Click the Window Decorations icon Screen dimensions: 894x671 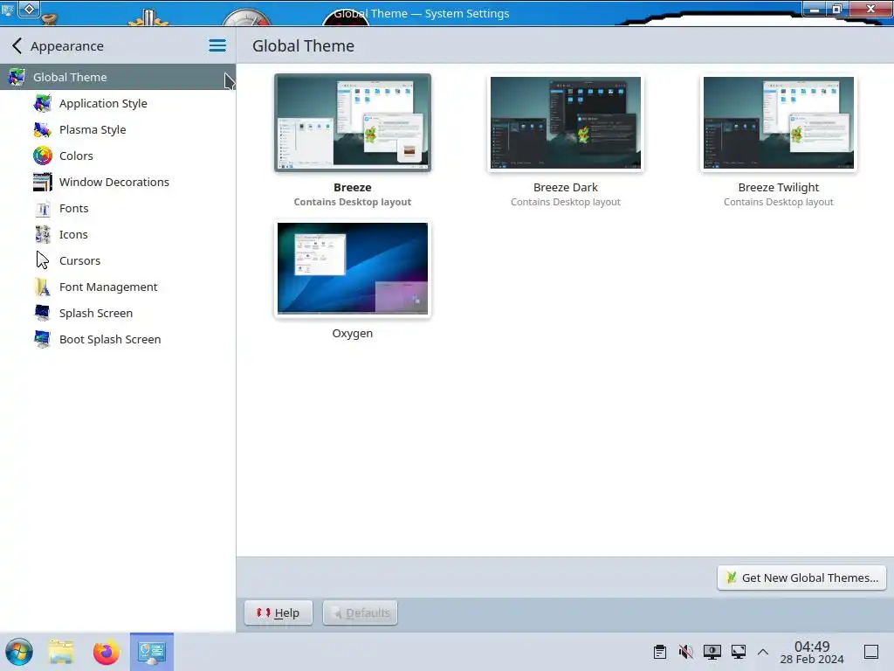pyautogui.click(x=42, y=182)
